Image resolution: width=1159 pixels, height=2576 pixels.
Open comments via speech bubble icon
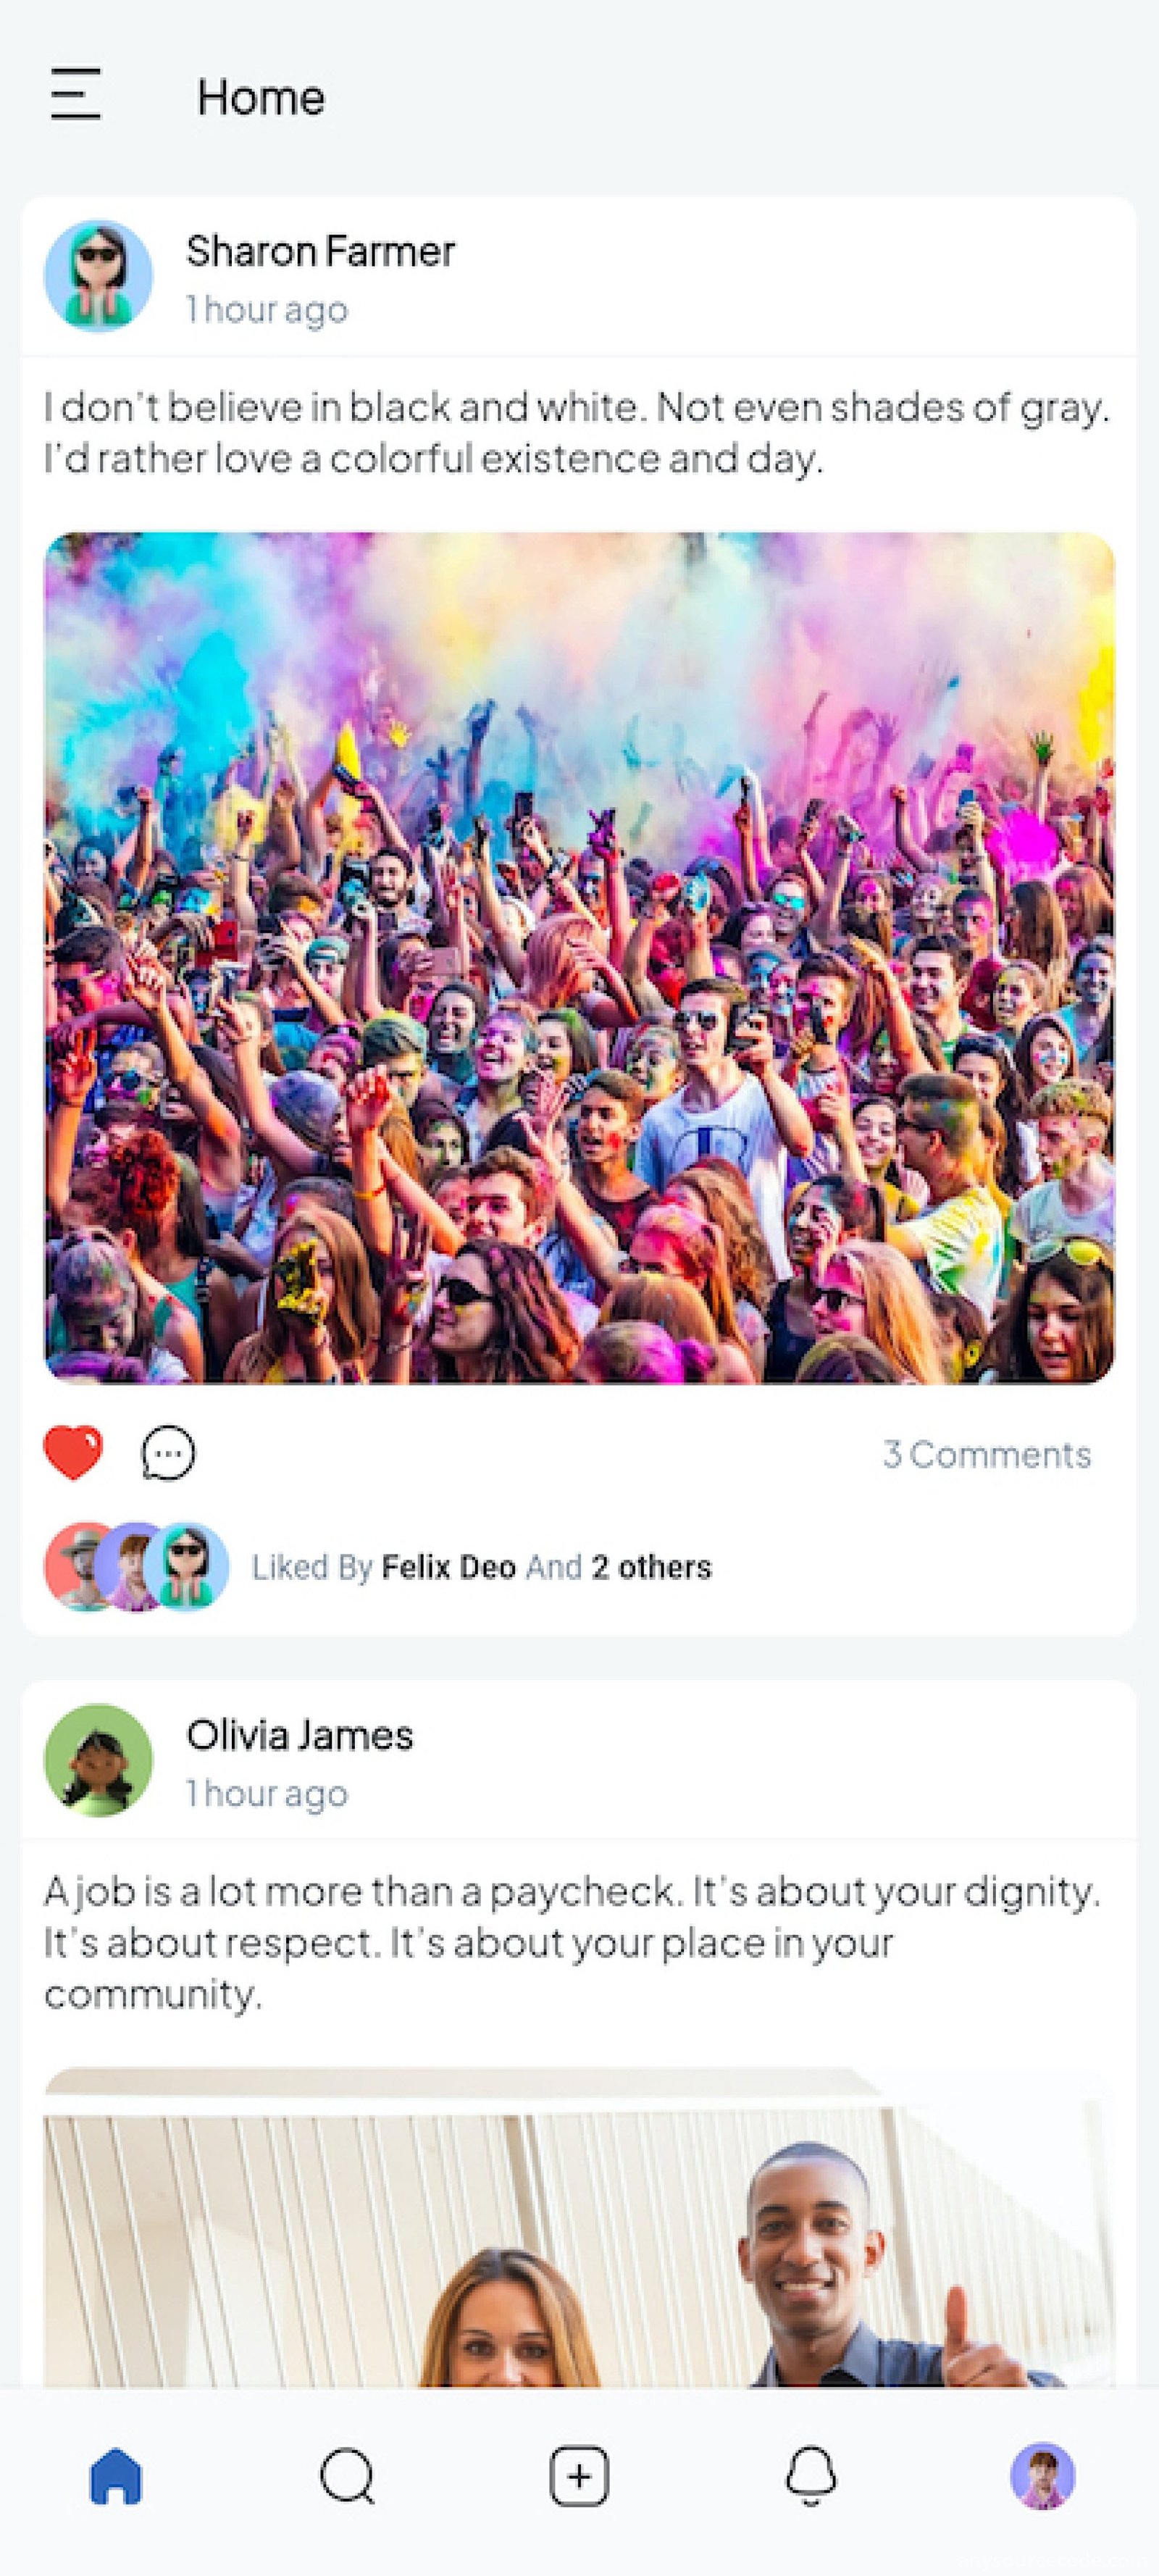coord(168,1452)
